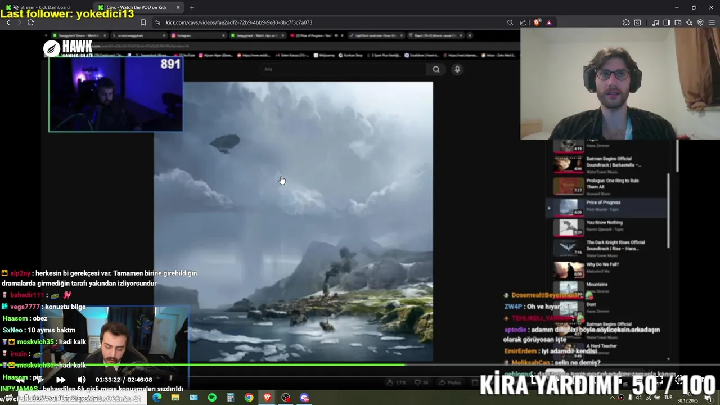Screen dimensions: 720x405
Task: Open OBS Studio from taskbar
Action: [286, 398]
